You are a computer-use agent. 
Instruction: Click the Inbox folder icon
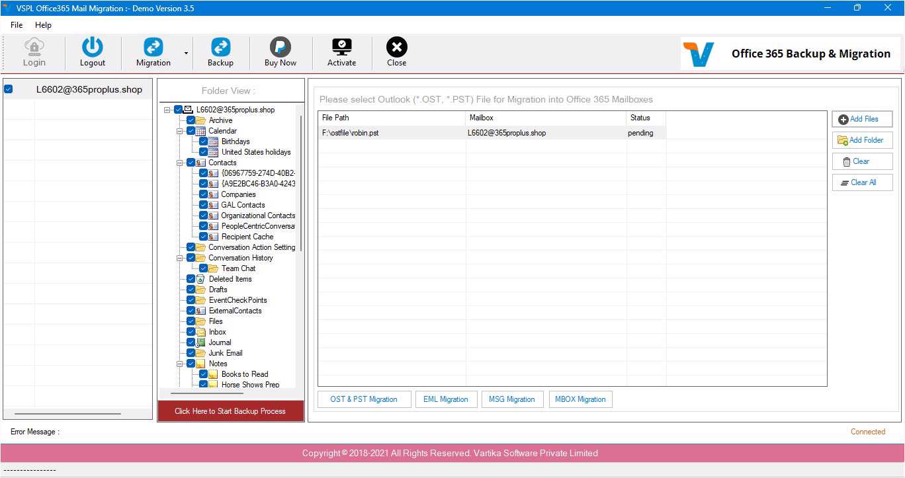(x=201, y=332)
